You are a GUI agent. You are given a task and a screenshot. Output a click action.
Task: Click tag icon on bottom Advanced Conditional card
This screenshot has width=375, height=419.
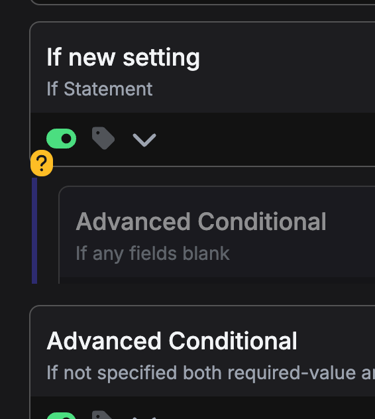tap(103, 415)
